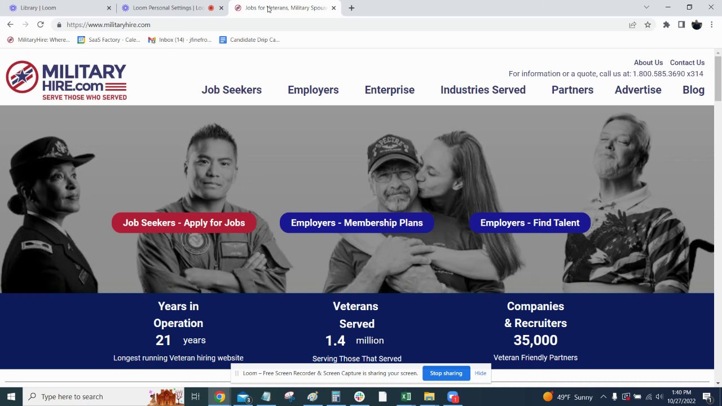
Task: Open File Explorer from the taskbar
Action: [x=429, y=396]
